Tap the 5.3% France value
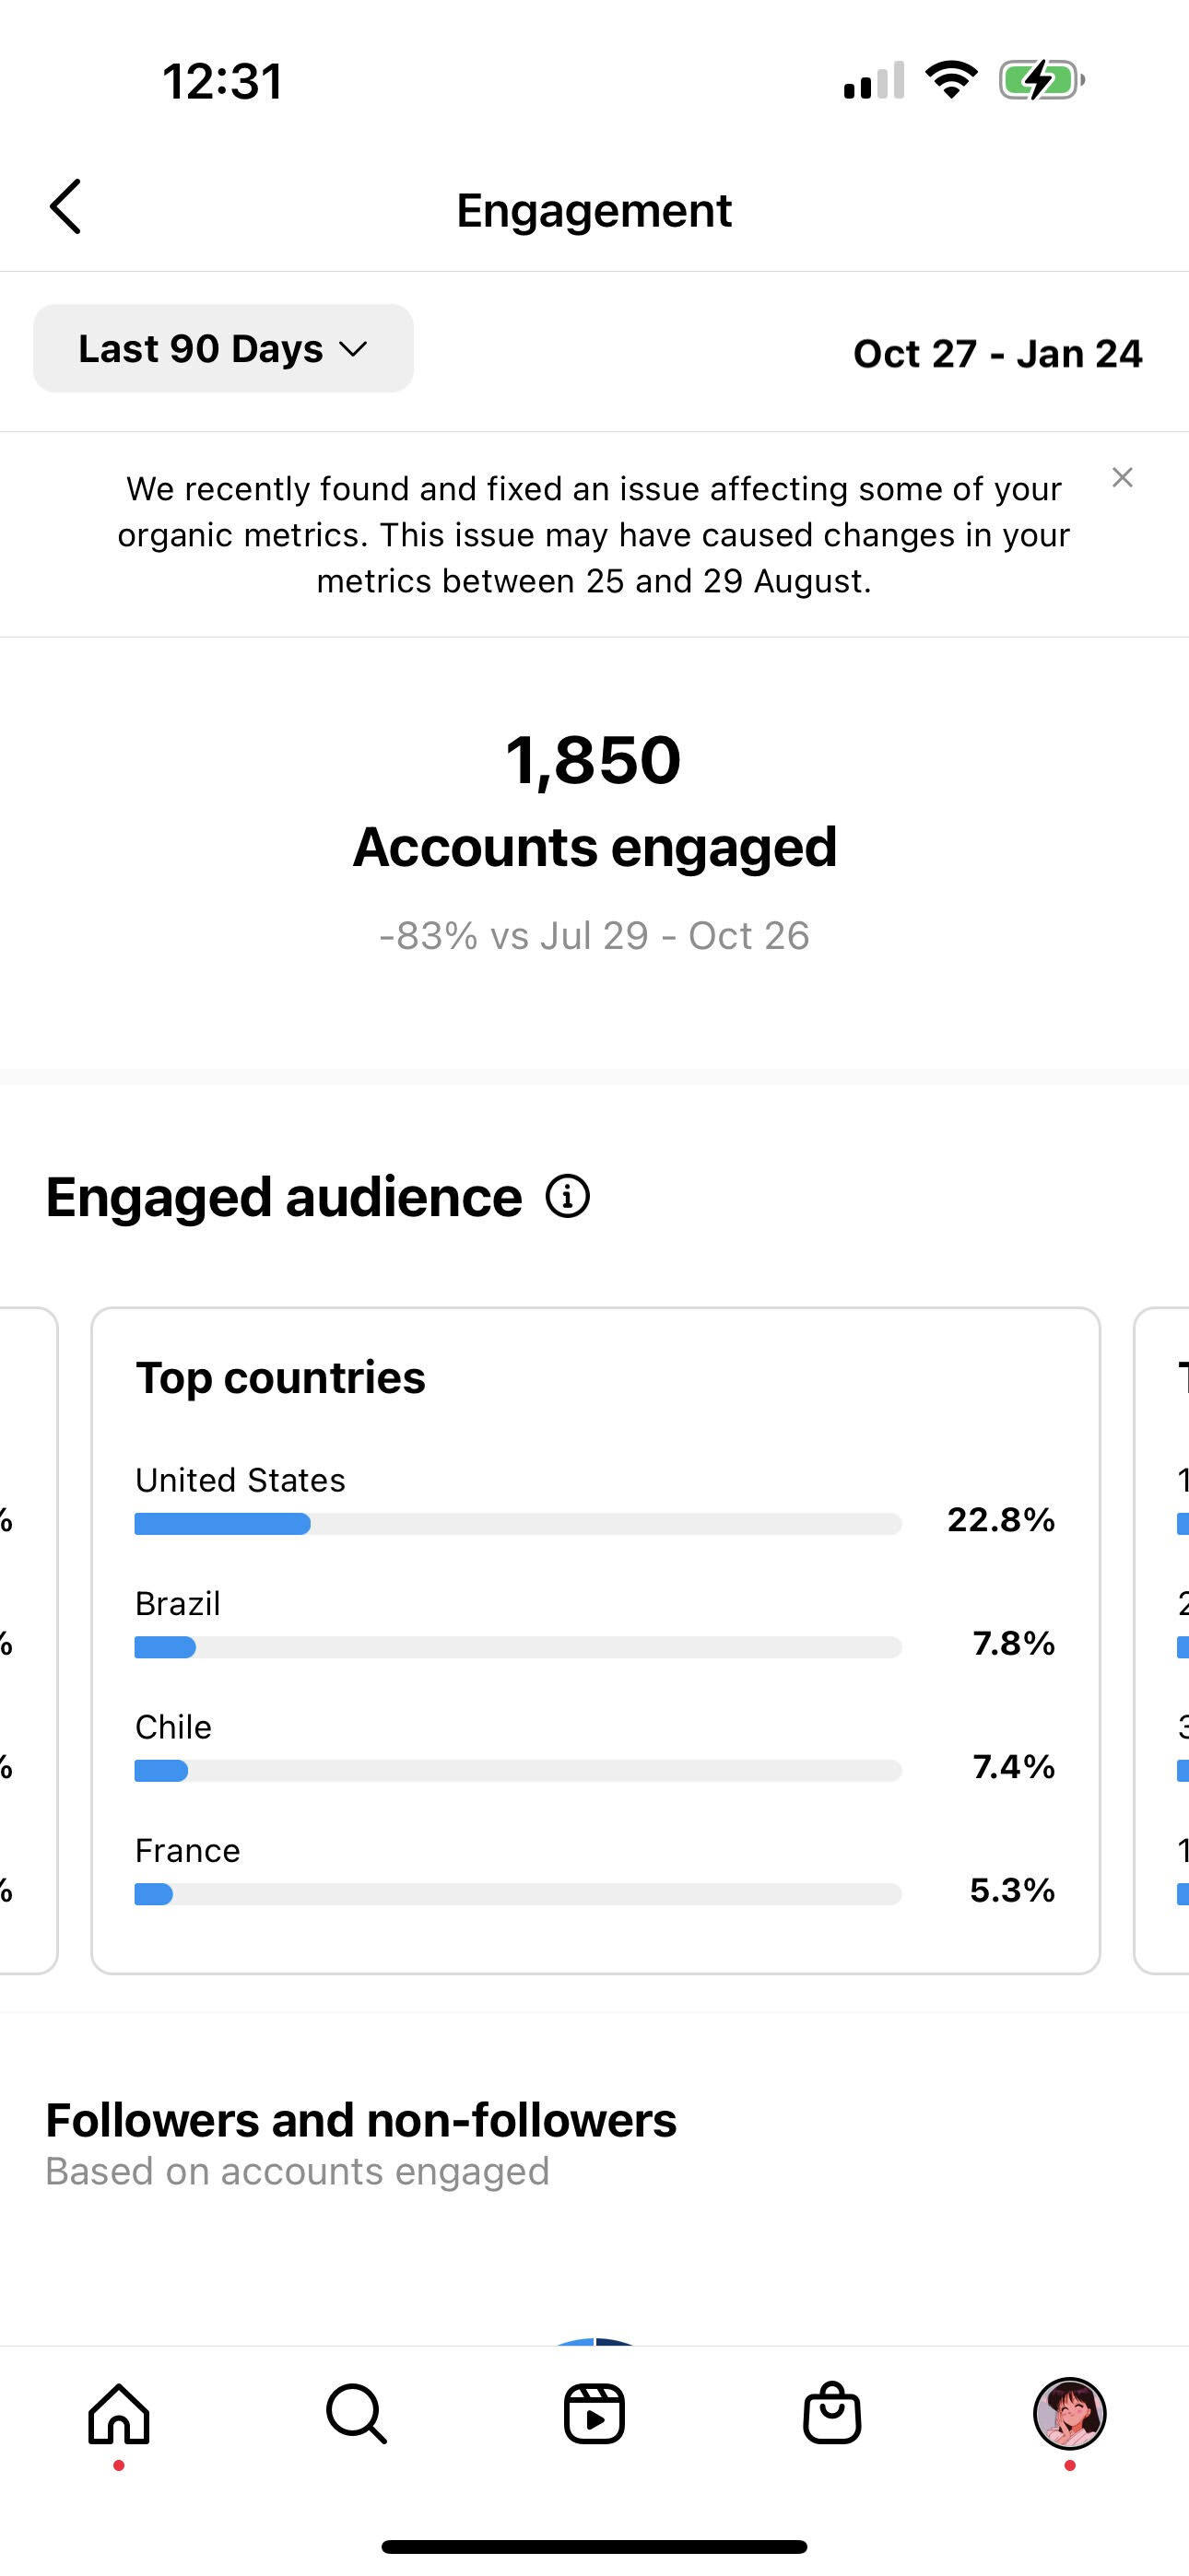The width and height of the screenshot is (1189, 2576). click(1012, 1890)
